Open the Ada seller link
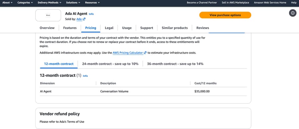This screenshot has width=299, height=129. click(79, 19)
